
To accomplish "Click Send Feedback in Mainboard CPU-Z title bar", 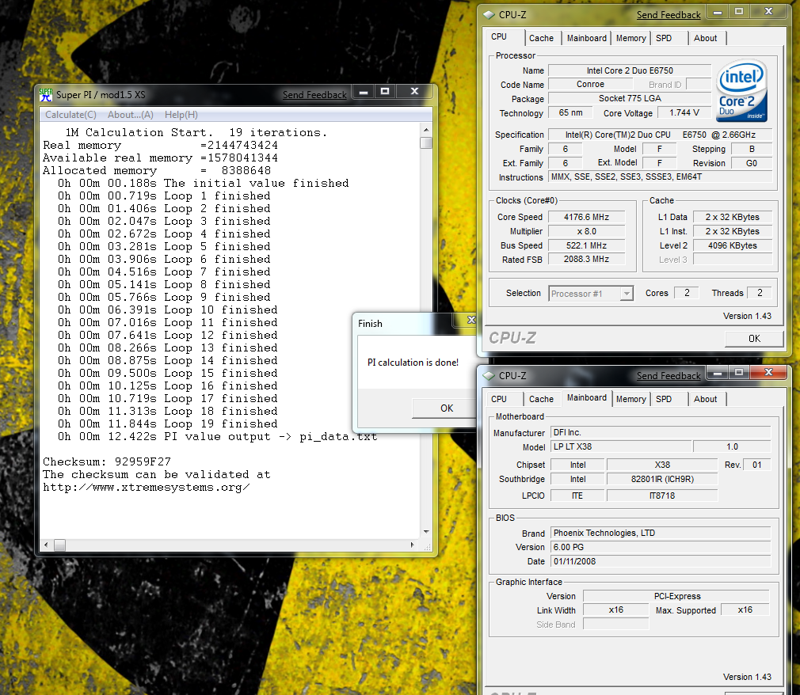I will [x=669, y=376].
